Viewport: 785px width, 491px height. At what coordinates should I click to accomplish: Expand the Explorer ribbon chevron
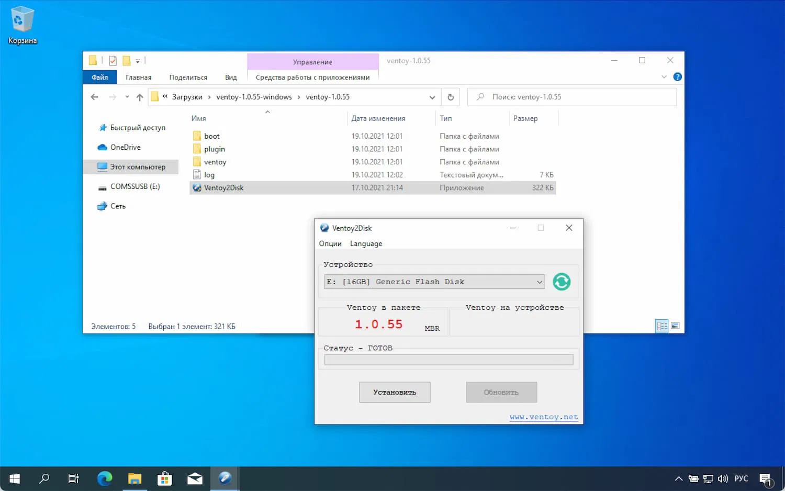[664, 77]
